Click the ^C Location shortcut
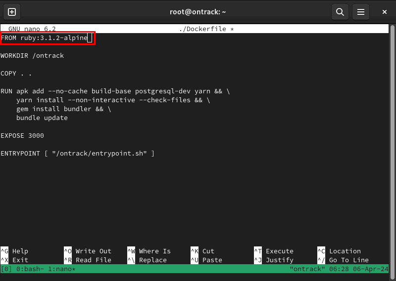The height and width of the screenshot is (281, 396). pyautogui.click(x=339, y=251)
